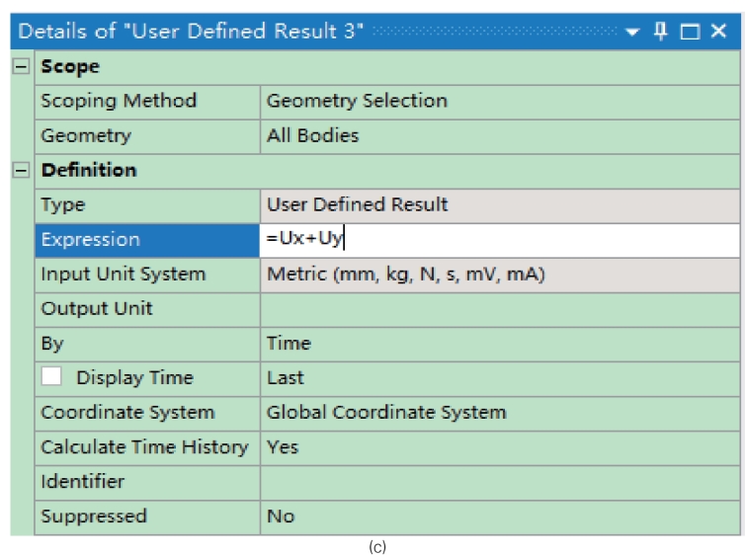Open the Output Unit value field
The height and width of the screenshot is (557, 747).
tap(500, 309)
